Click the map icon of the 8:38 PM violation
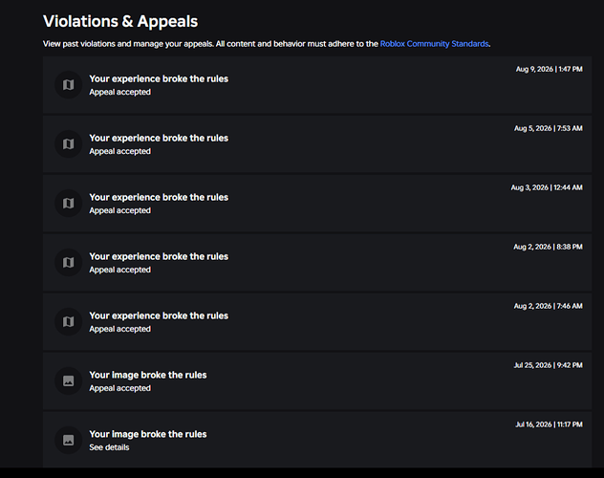Screen dimensions: 604x478 tap(68, 263)
